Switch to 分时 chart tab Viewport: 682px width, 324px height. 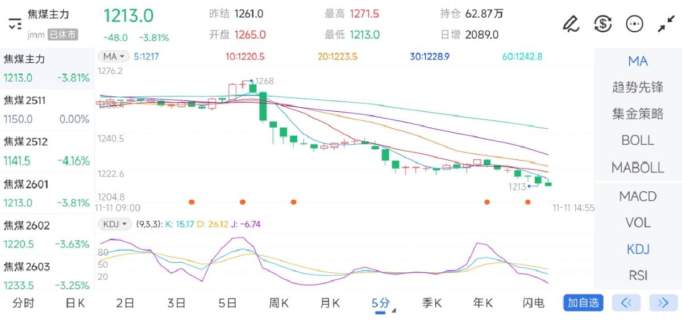point(23,303)
